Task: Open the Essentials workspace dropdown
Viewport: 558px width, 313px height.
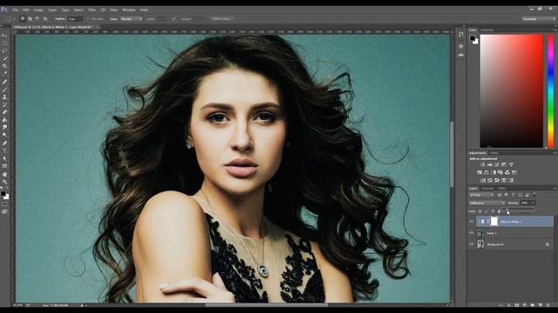Action: tap(539, 19)
